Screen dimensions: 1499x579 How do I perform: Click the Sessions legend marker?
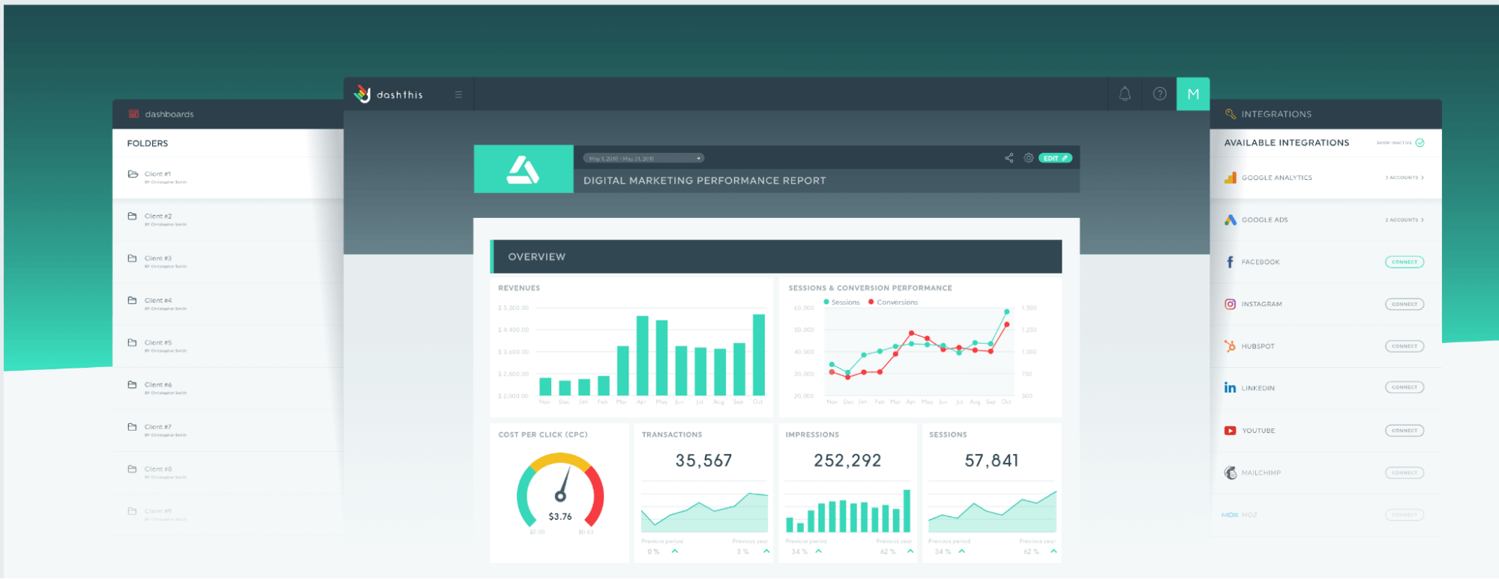click(826, 302)
